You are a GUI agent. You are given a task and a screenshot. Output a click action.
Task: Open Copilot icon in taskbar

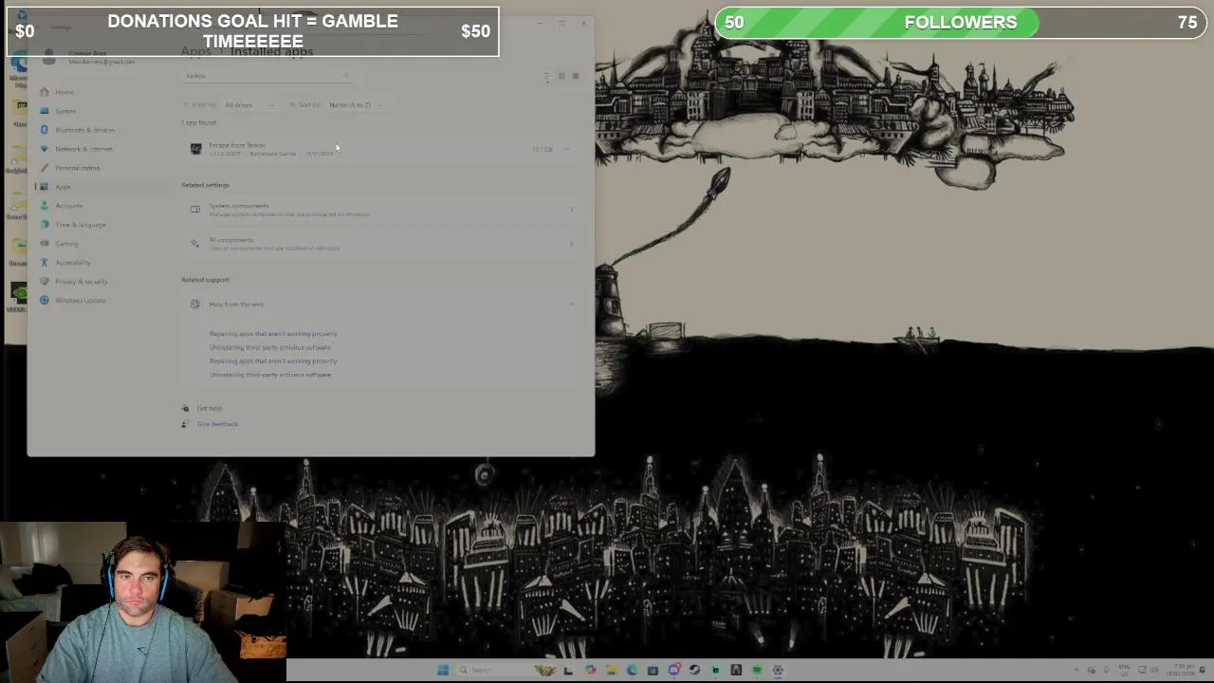[590, 671]
